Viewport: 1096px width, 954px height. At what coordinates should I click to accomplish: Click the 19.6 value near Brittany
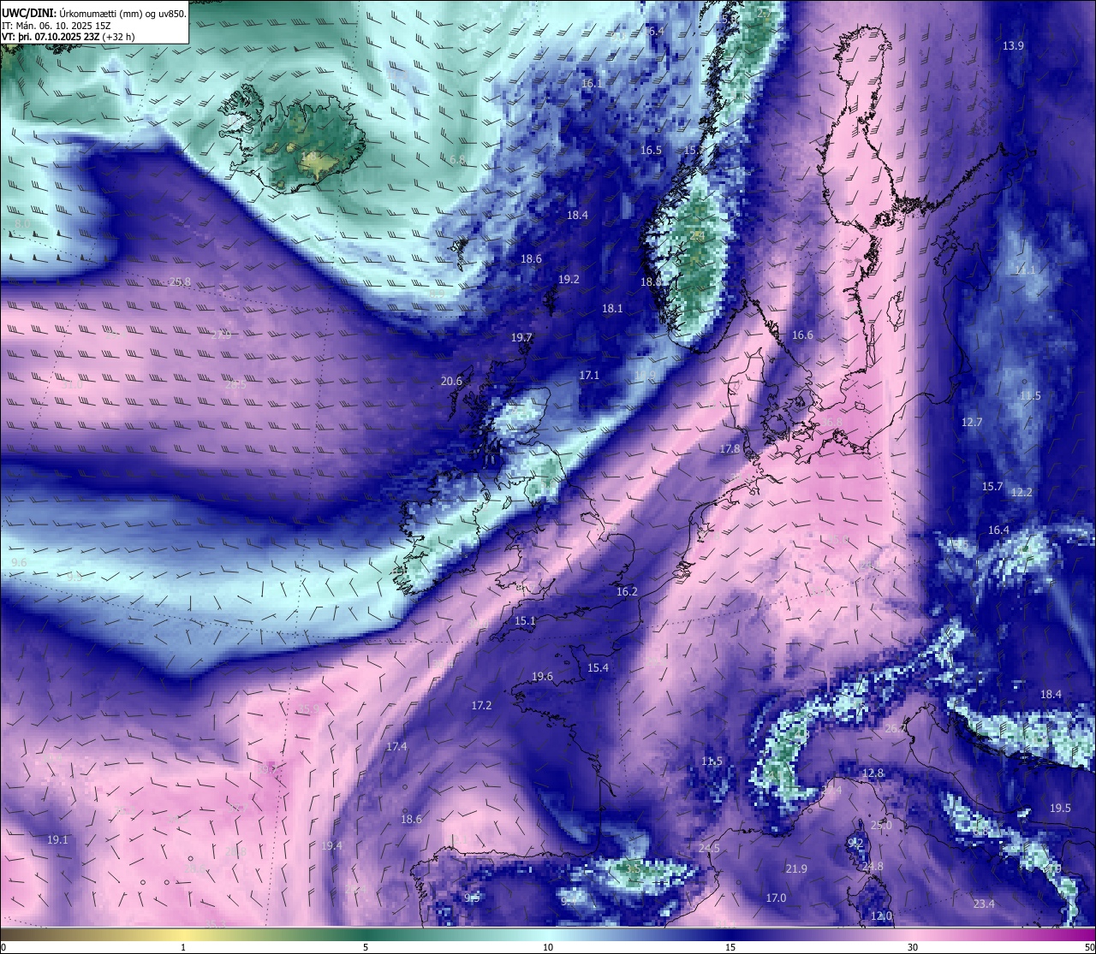coord(542,677)
